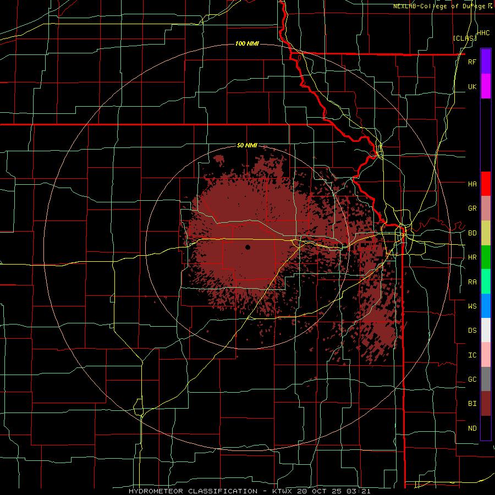Click the HYDROMETEOR CLASSIFICATION KTWX timestamp caption
Image resolution: width=495 pixels, height=495 pixels.
[x=249, y=491]
